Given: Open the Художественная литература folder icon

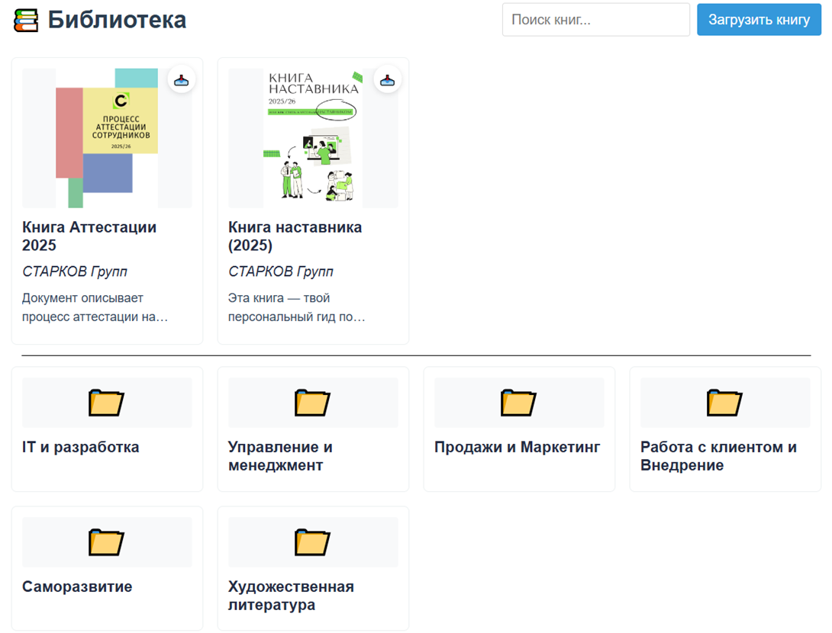Looking at the screenshot, I should (x=313, y=541).
